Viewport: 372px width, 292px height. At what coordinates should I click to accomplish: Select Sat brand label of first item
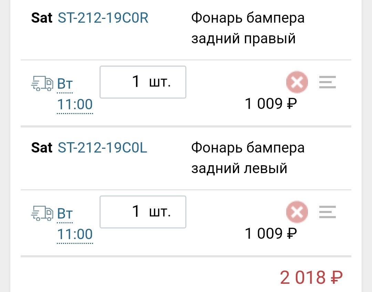42,18
